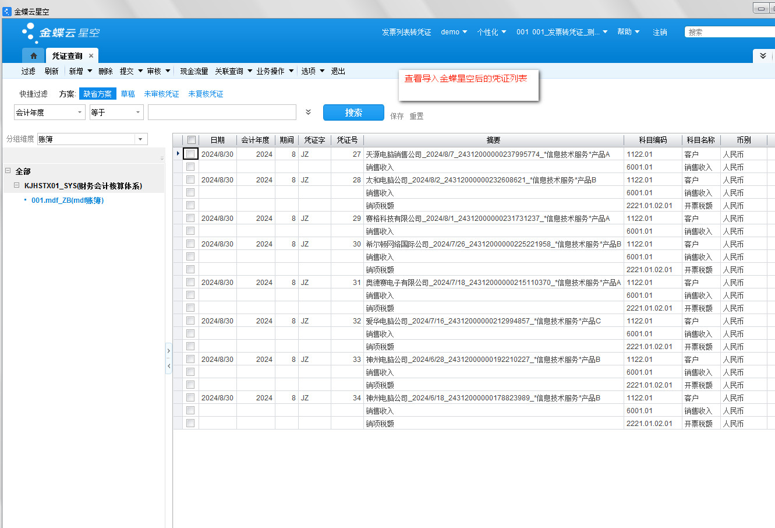Screen dimensions: 775x528
Task: Expand more filter conditions chevron
Action: point(309,112)
